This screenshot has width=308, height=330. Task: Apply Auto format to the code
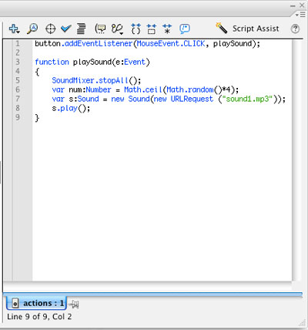(81, 29)
